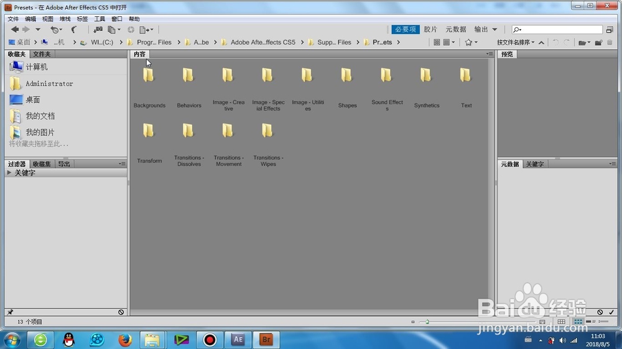Switch to 元数据 workspace
The image size is (622, 349).
(x=456, y=29)
